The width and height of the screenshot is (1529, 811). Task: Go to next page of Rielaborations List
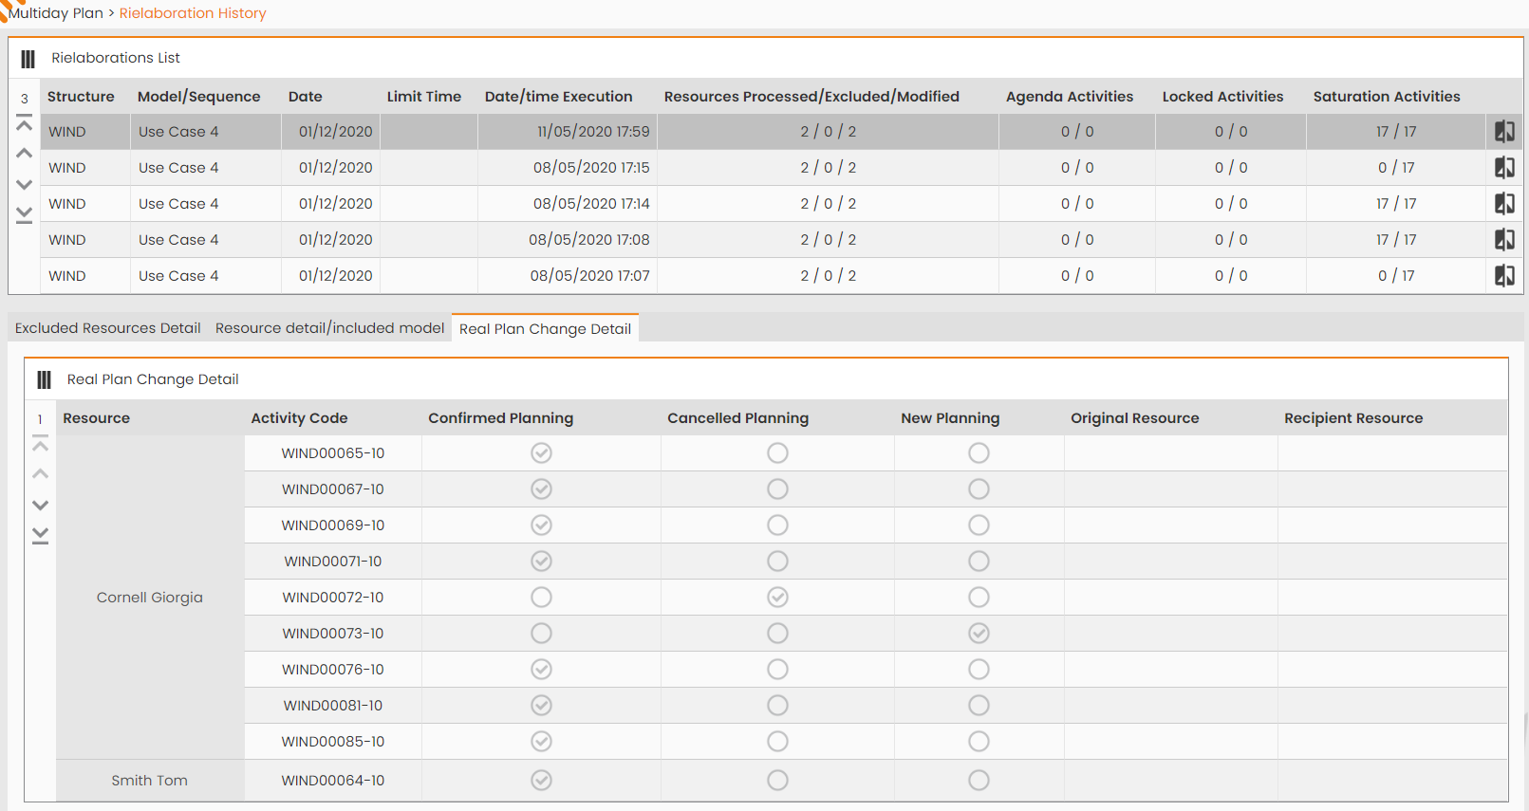click(25, 184)
